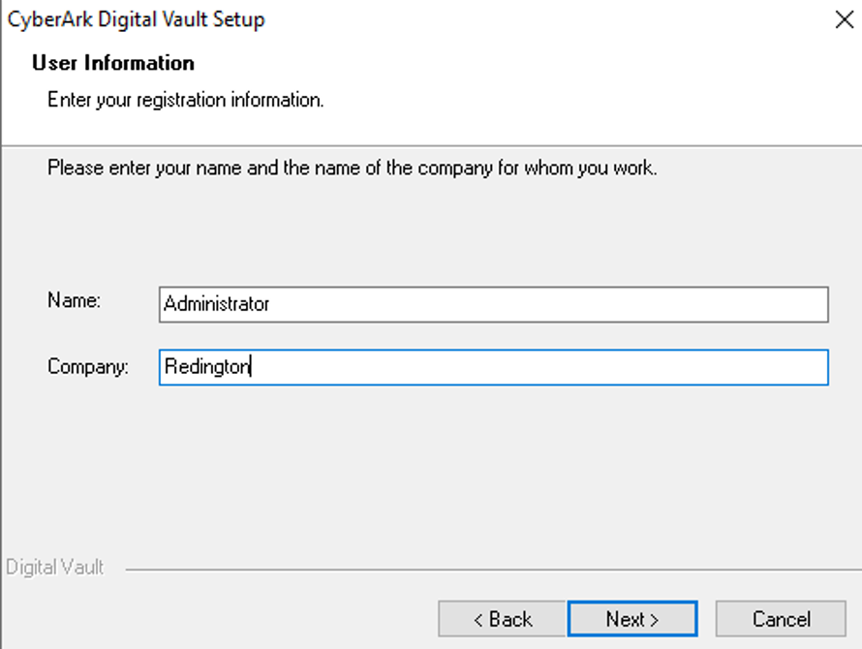This screenshot has width=862, height=649.
Task: Go back using the Back button
Action: pyautogui.click(x=502, y=619)
